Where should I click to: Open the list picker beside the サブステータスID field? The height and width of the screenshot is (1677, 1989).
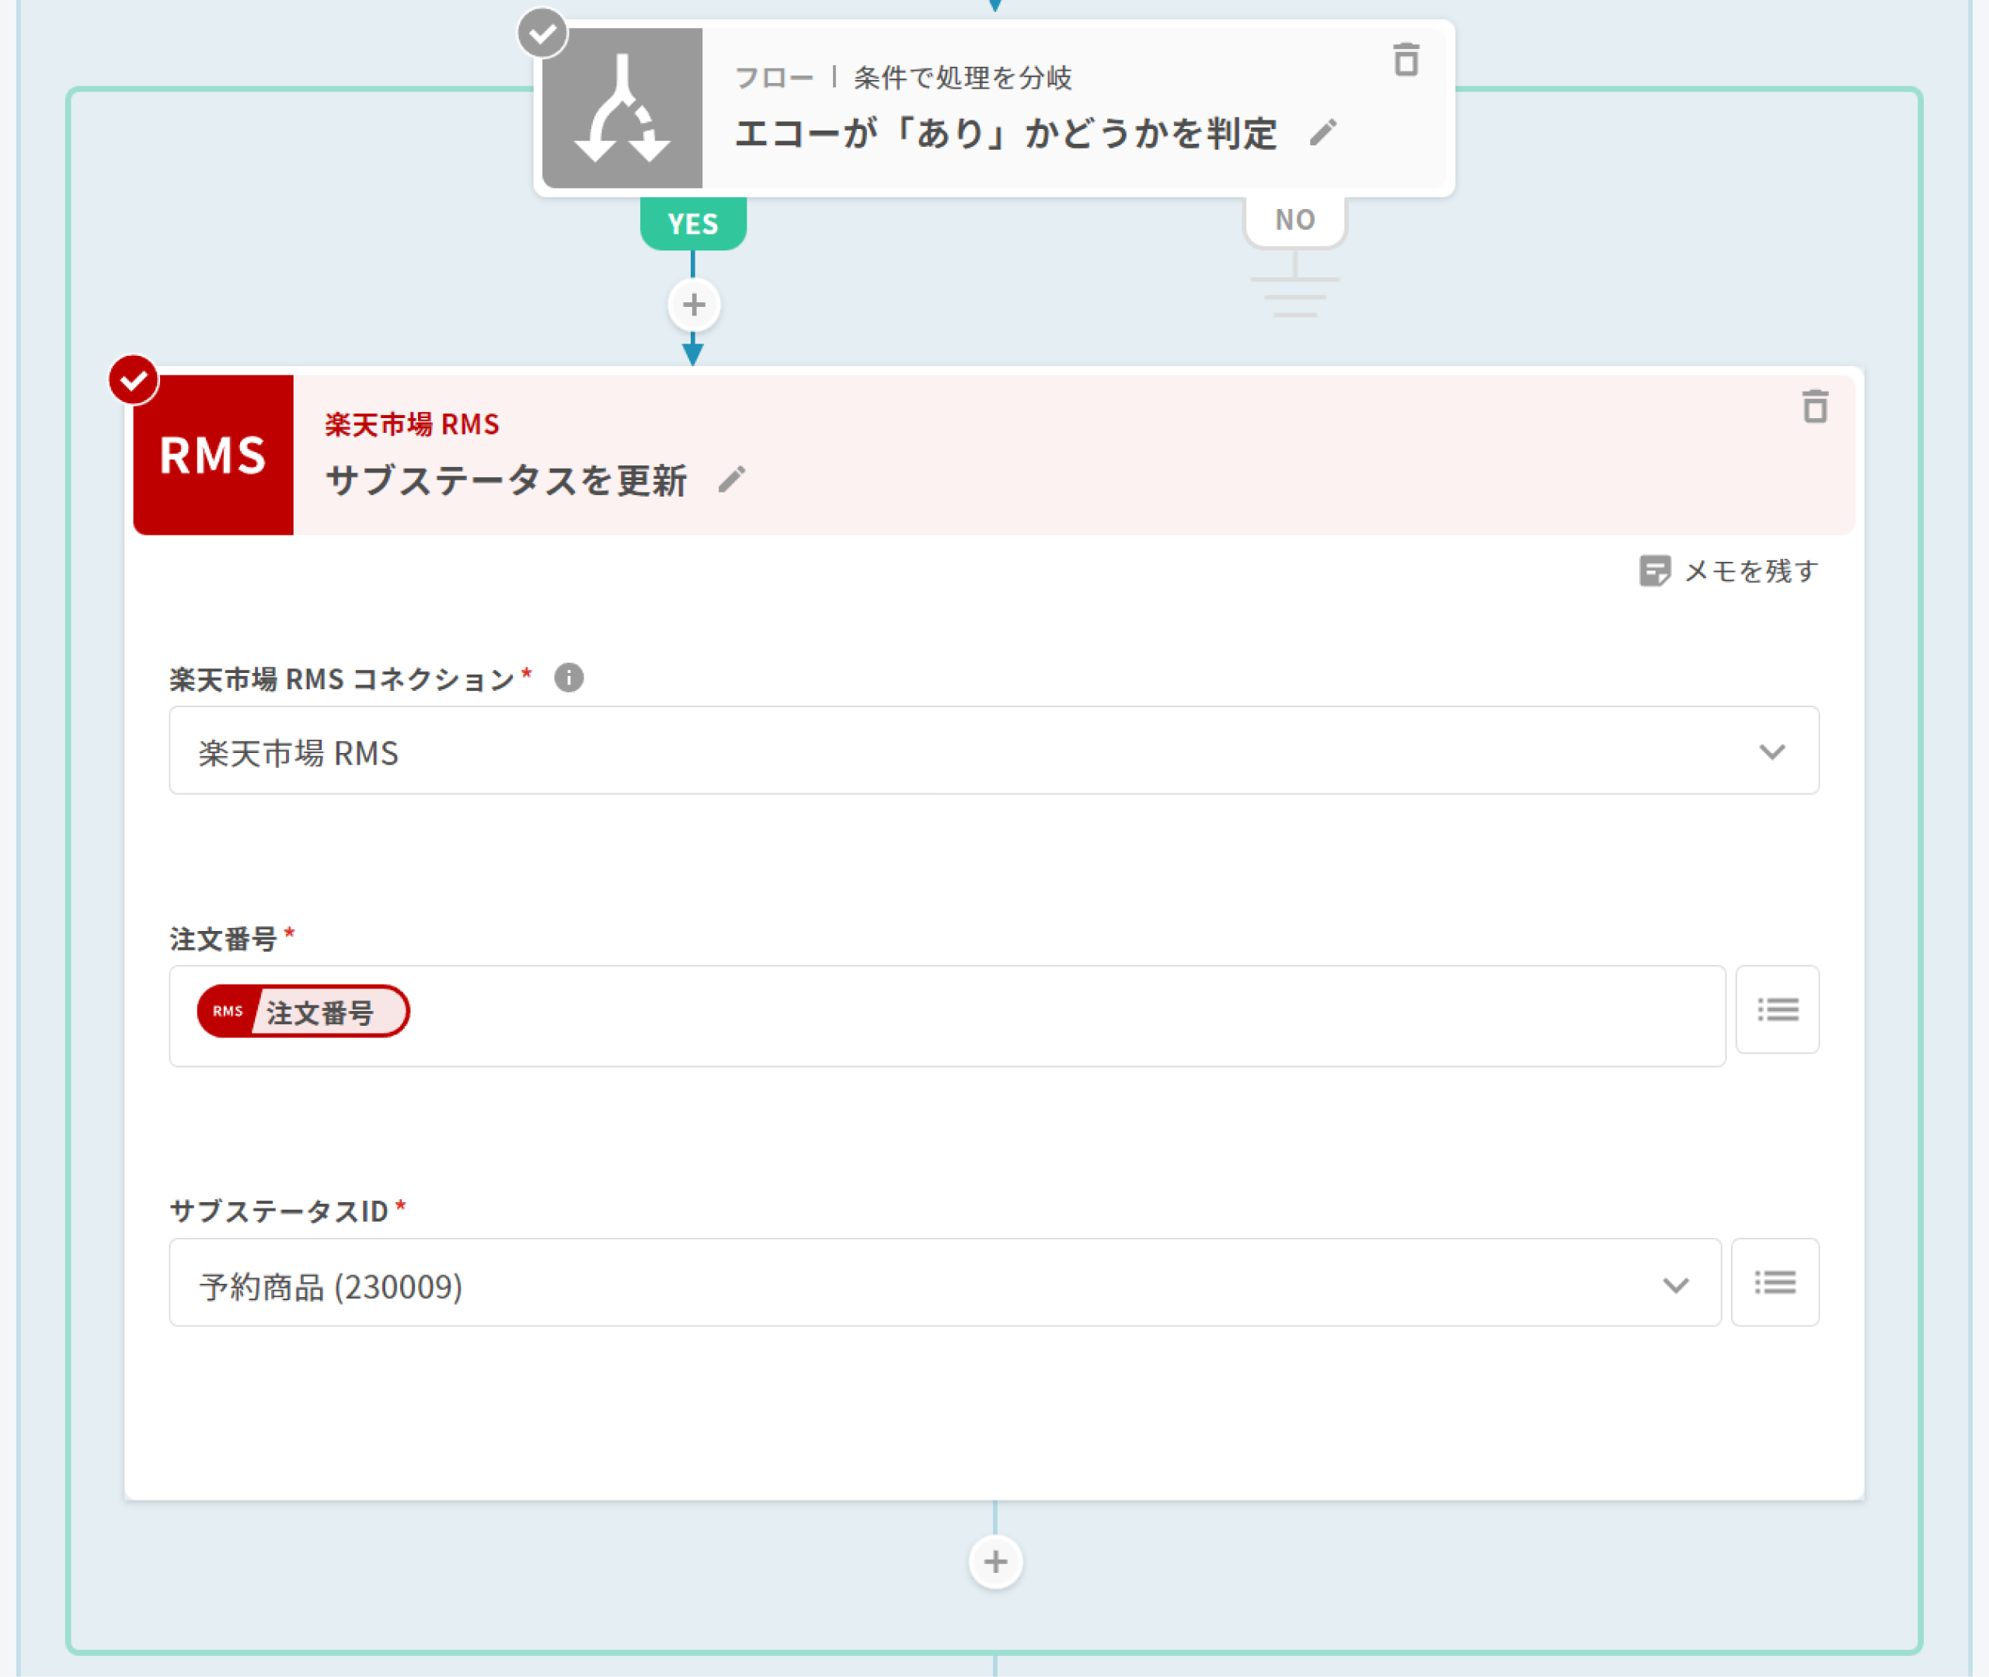click(x=1775, y=1282)
